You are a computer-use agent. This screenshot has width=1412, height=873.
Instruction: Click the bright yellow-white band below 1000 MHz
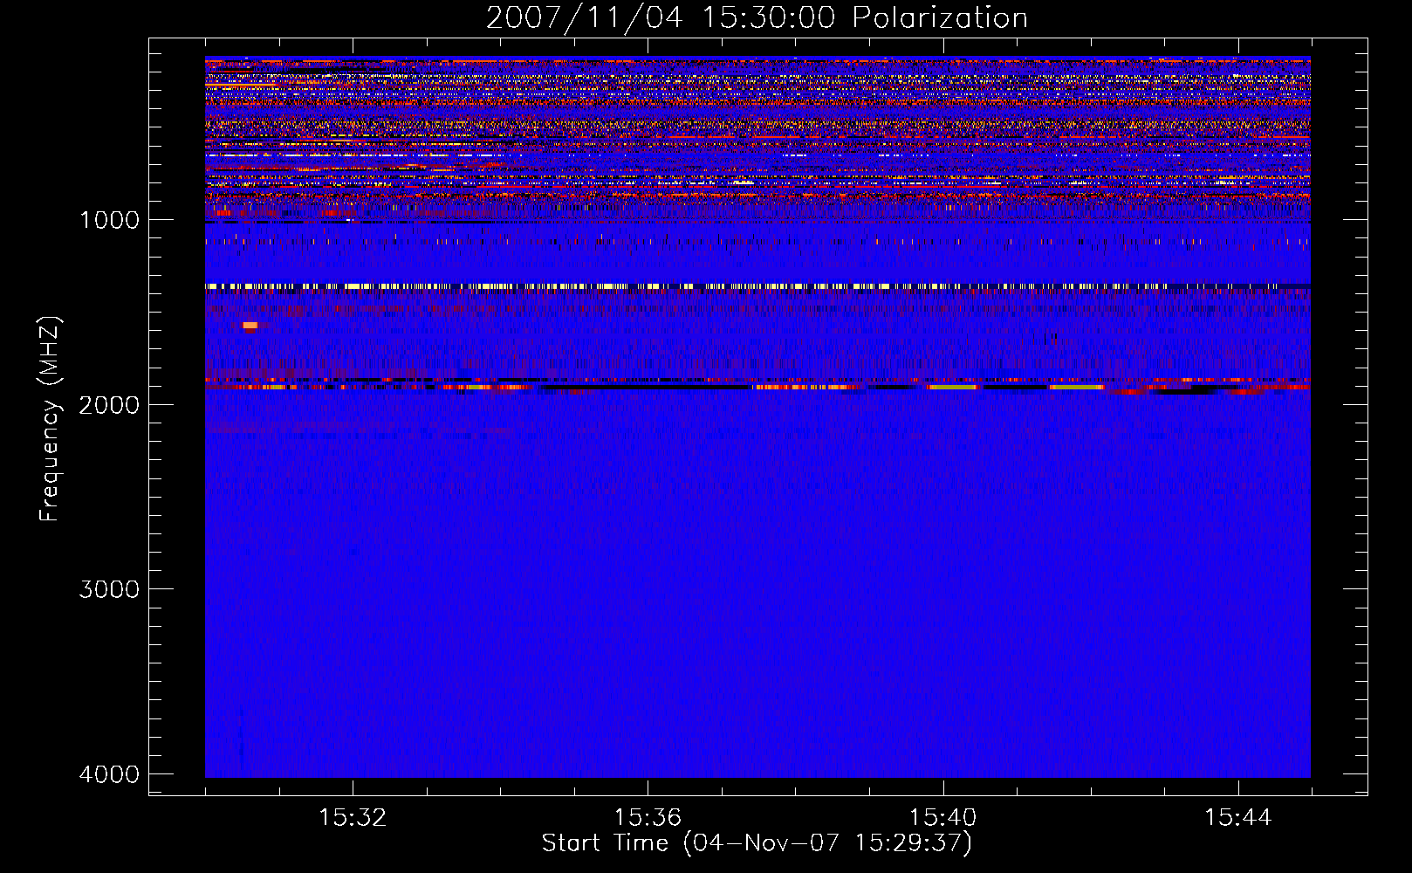(757, 286)
